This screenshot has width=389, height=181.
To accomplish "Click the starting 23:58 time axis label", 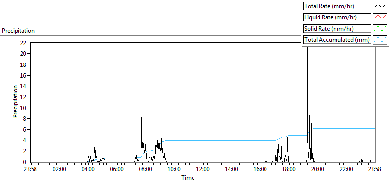I will coord(31,169).
